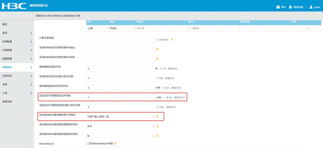Go to the RADIUS breadcrumb link
The image size is (323, 148).
(x=57, y=16)
